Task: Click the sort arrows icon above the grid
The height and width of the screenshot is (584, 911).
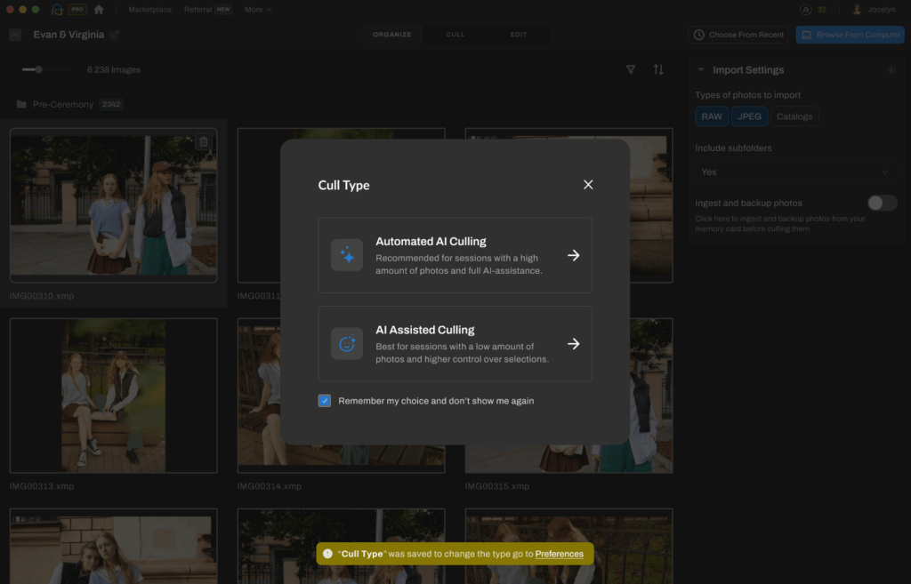Action: (659, 68)
